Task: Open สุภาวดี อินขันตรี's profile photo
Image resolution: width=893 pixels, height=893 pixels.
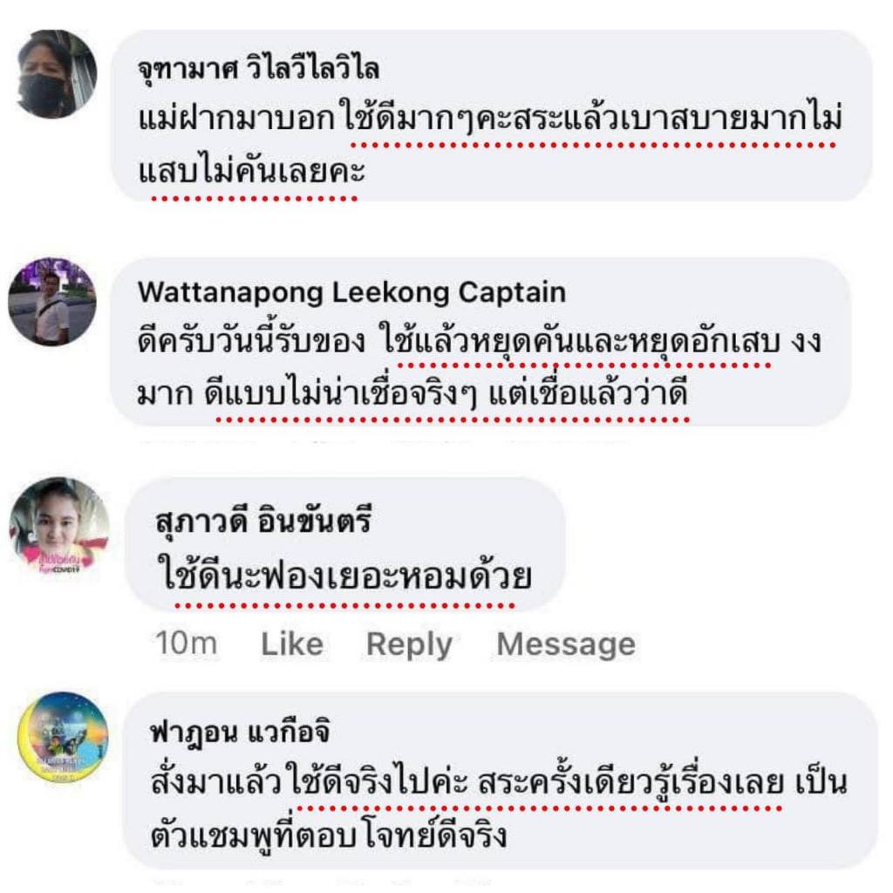Action: [x=59, y=525]
